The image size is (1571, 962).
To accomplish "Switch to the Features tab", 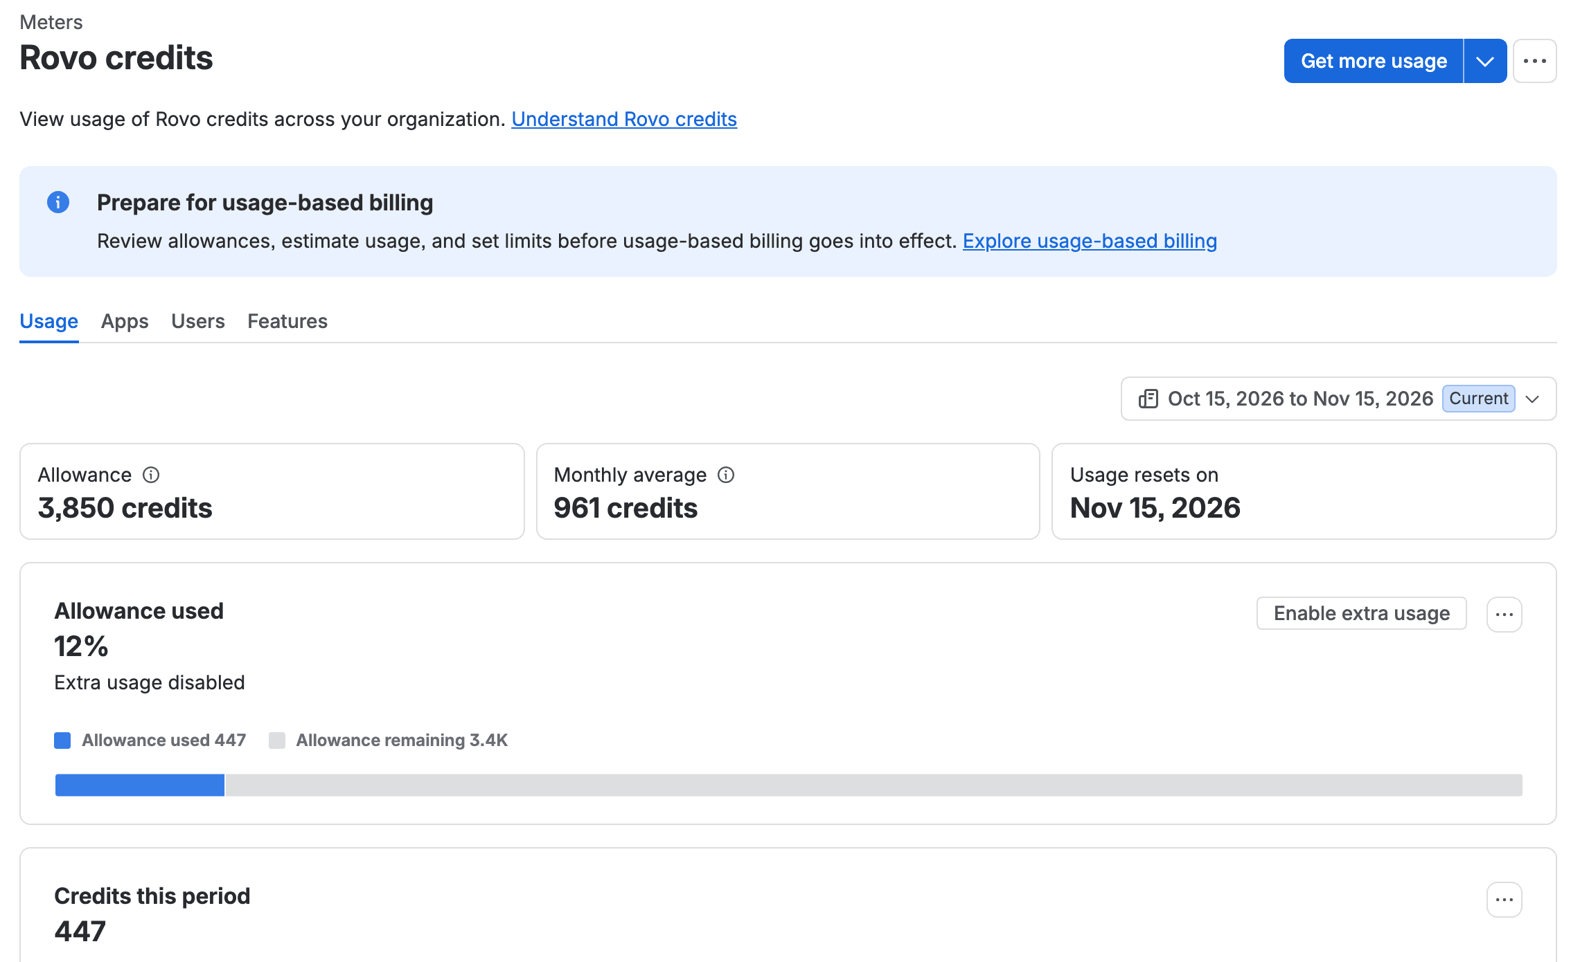I will pos(287,321).
